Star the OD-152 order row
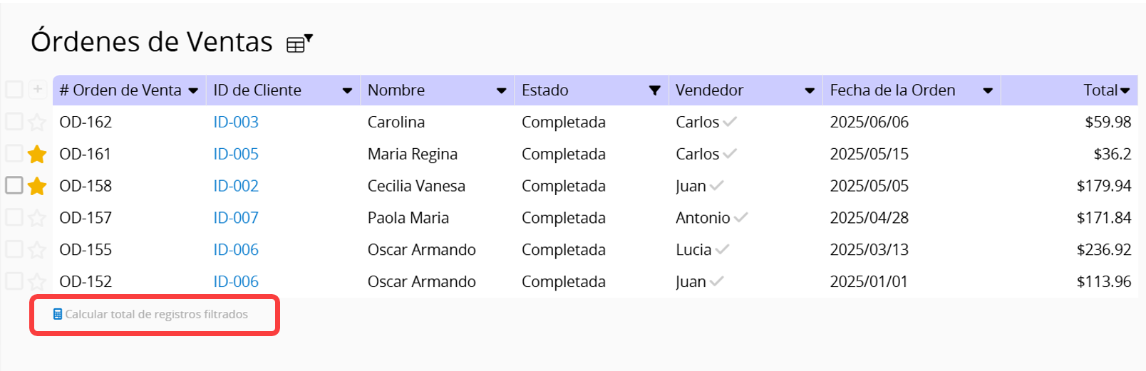 (x=37, y=282)
